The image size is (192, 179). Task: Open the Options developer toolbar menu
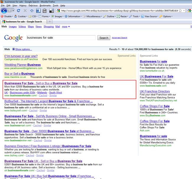(x=166, y=16)
